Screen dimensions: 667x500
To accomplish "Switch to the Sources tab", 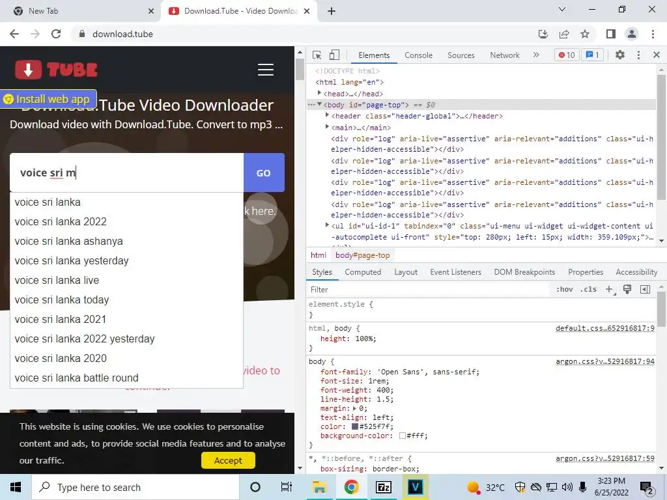I will coord(461,55).
